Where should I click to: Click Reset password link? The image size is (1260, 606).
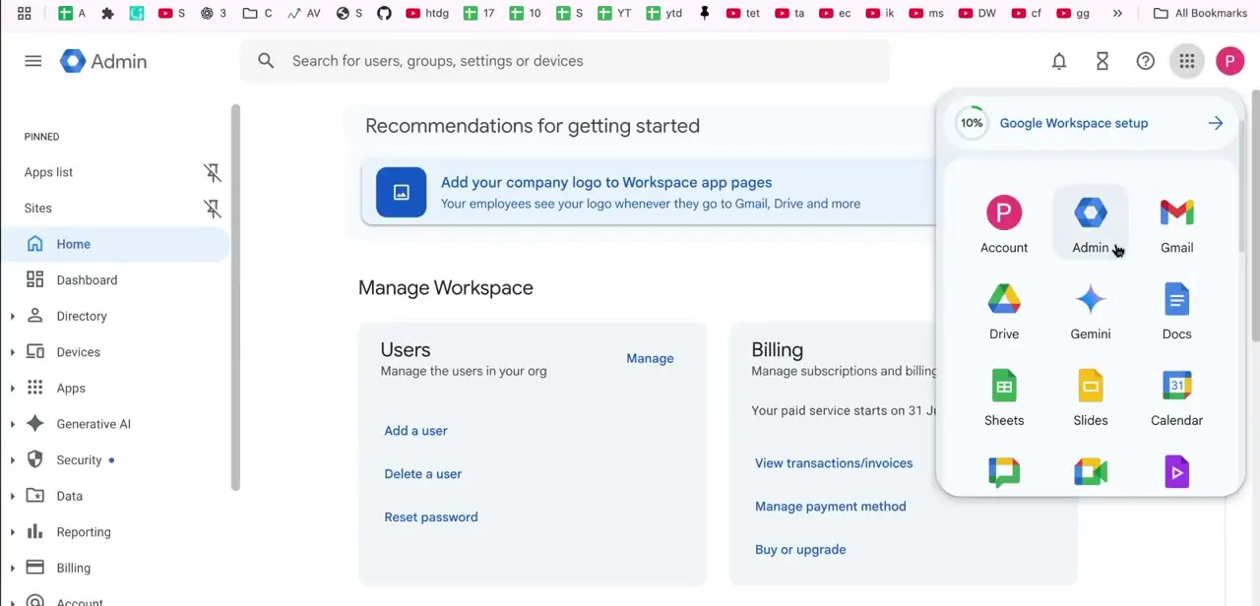[x=431, y=517]
